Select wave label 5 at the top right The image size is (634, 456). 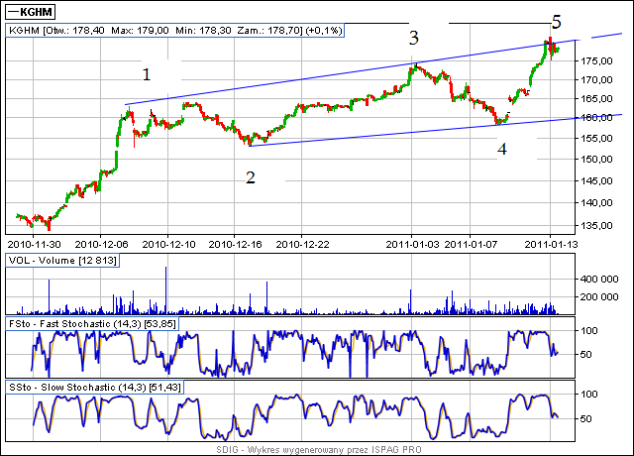click(x=556, y=22)
